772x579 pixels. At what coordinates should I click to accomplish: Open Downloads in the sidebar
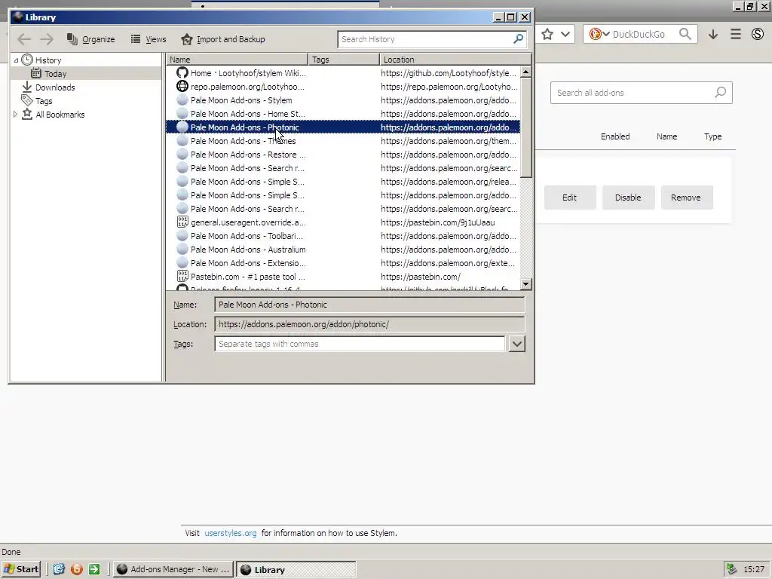[x=55, y=87]
